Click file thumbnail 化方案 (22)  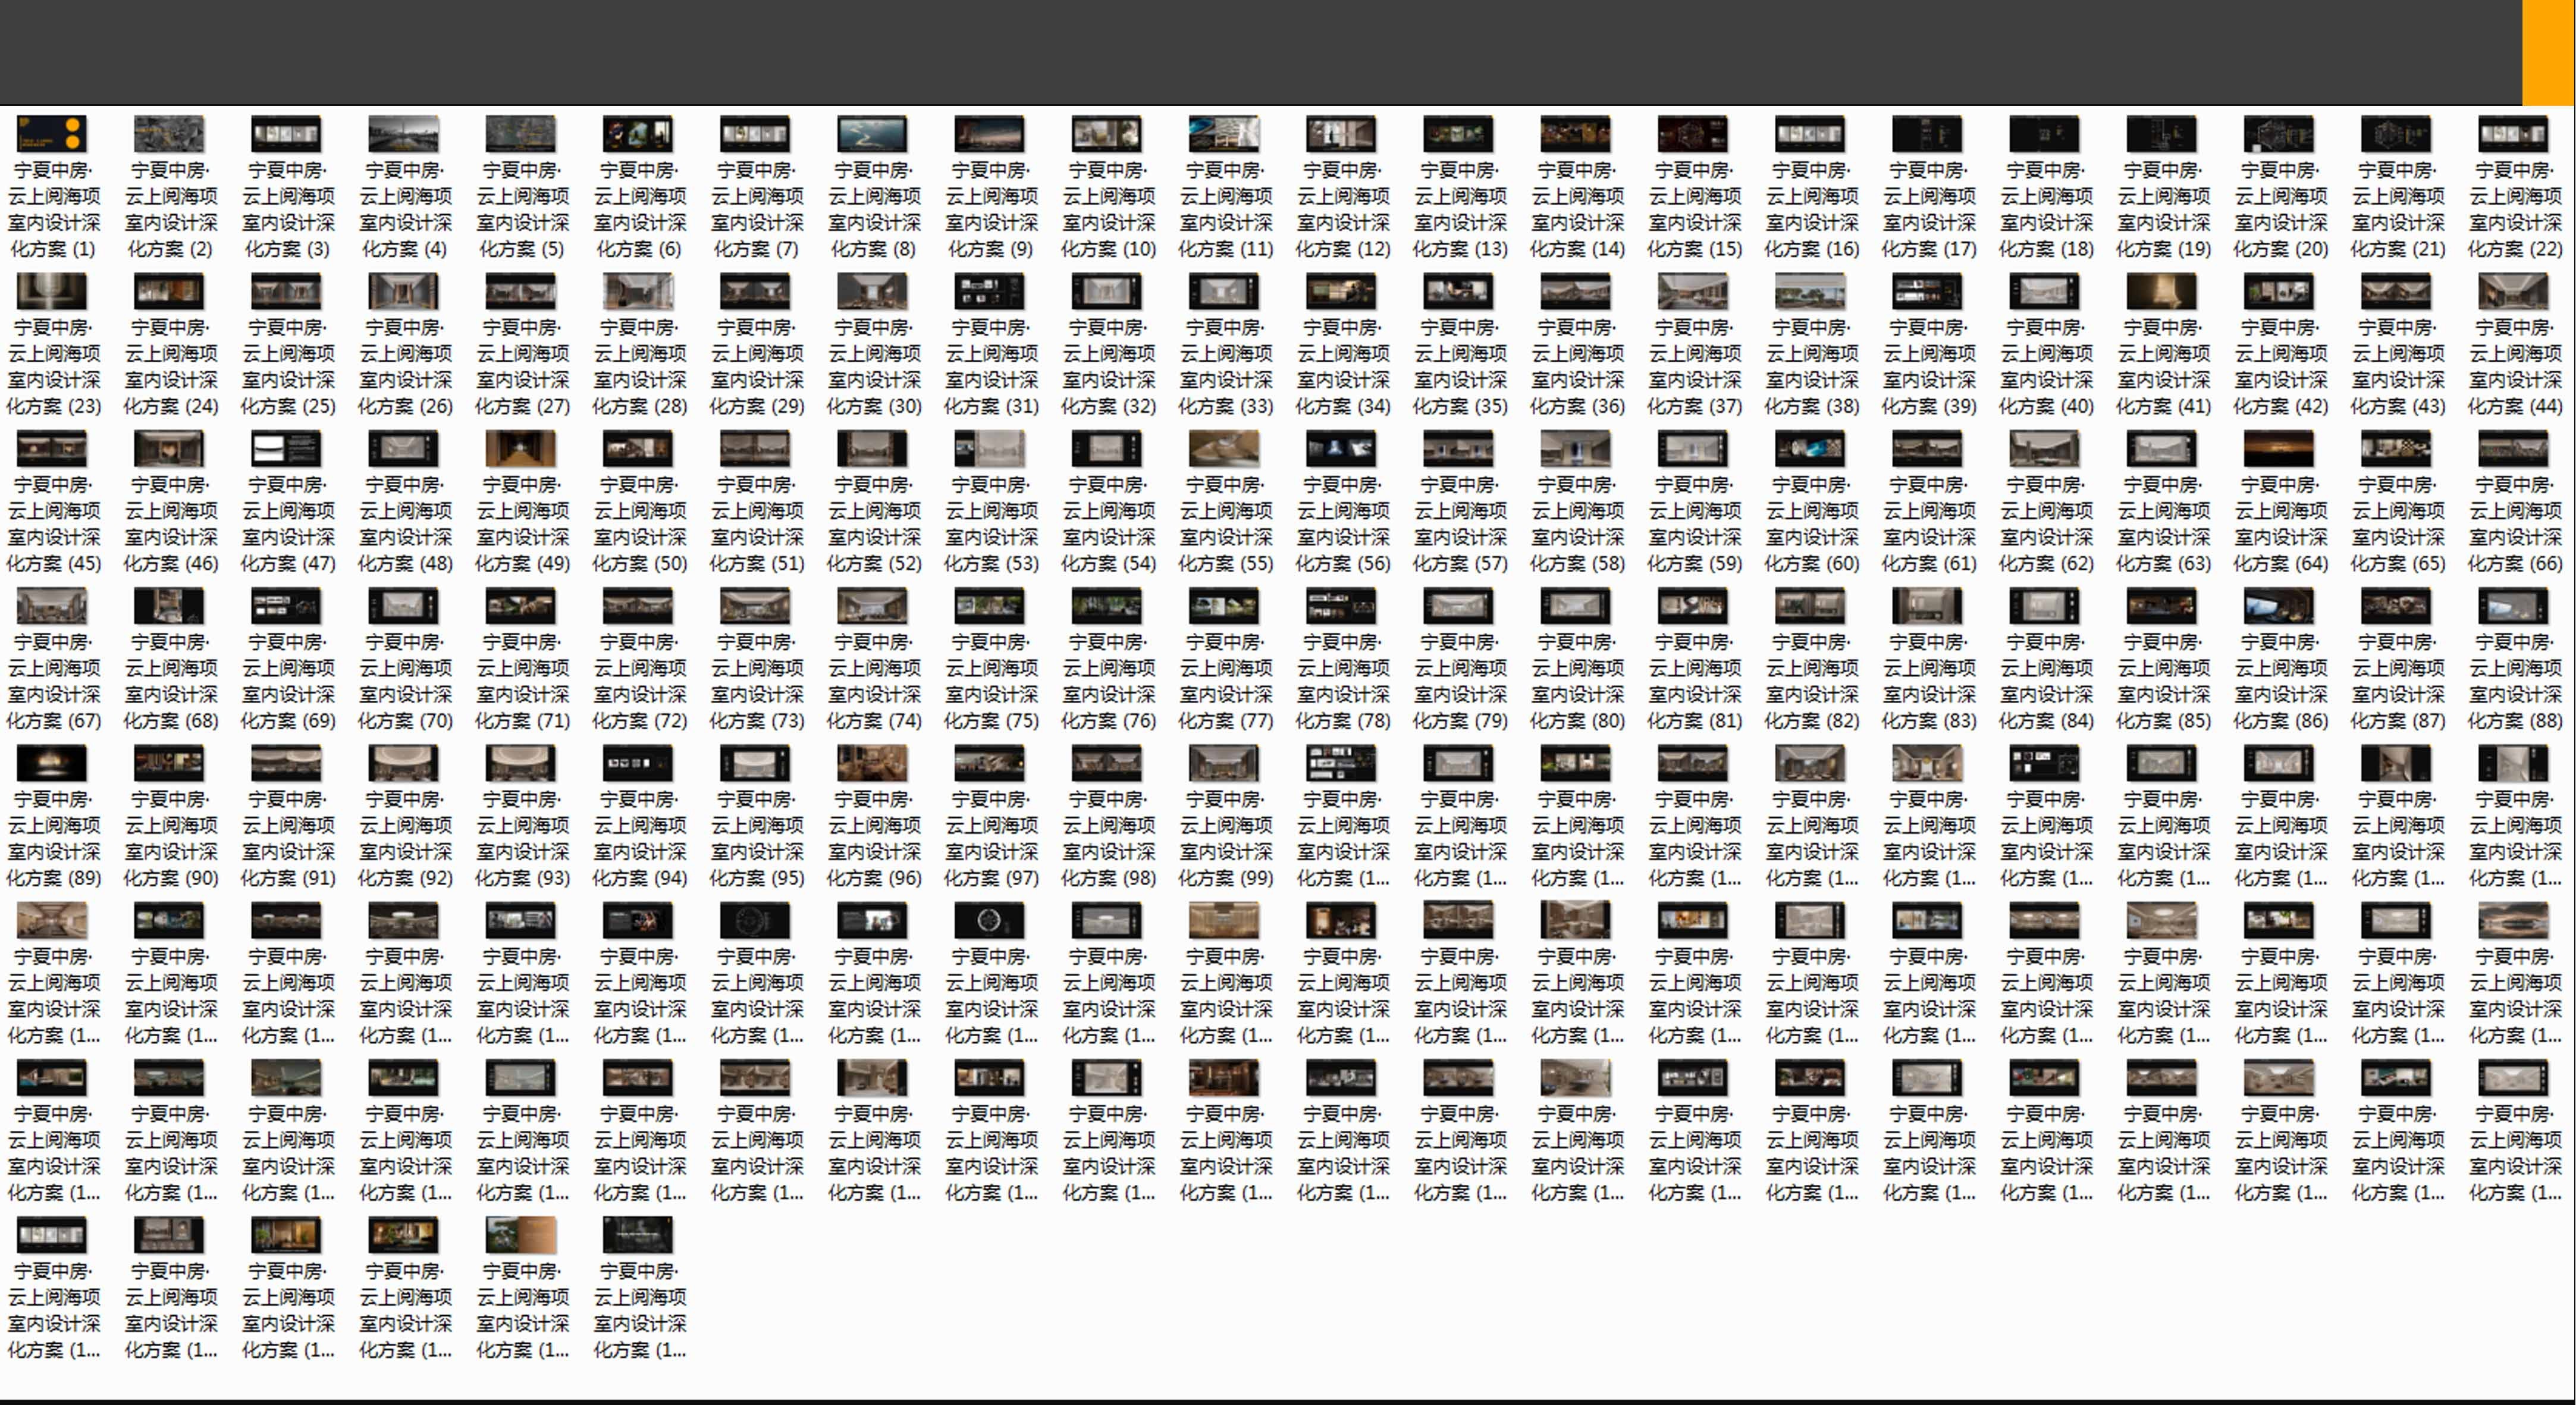tap(2513, 134)
